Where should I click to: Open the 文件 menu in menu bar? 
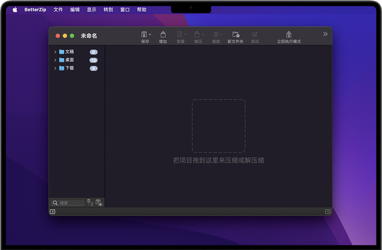click(58, 10)
